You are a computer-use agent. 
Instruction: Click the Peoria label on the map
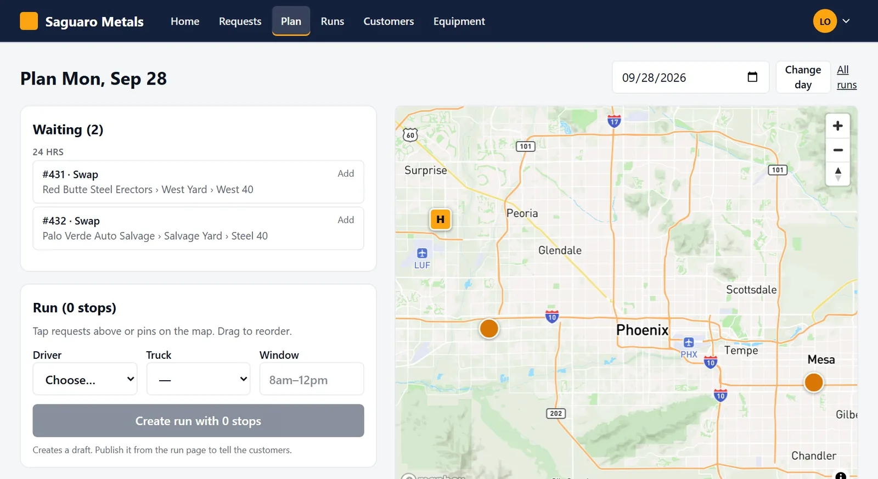tap(522, 213)
